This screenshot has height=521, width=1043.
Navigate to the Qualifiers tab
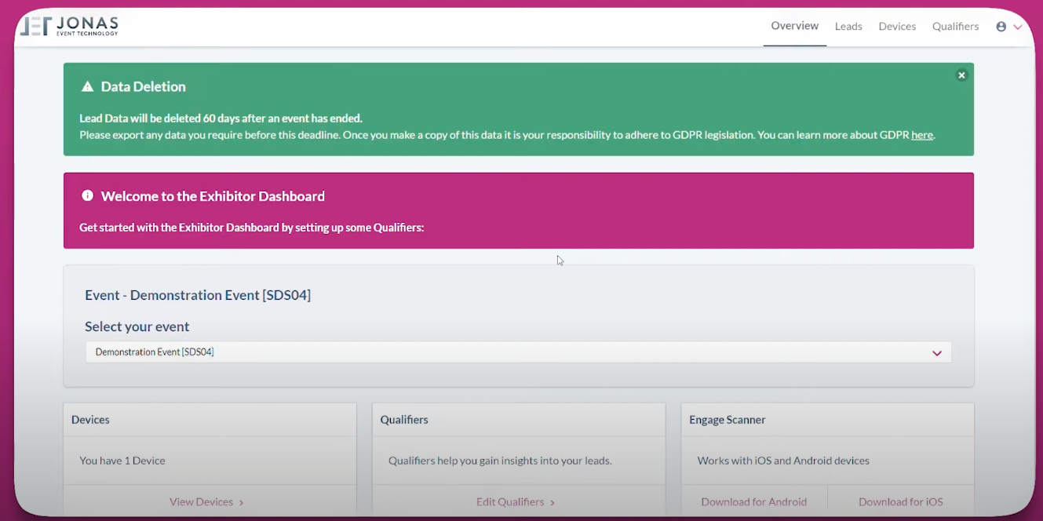tap(955, 27)
